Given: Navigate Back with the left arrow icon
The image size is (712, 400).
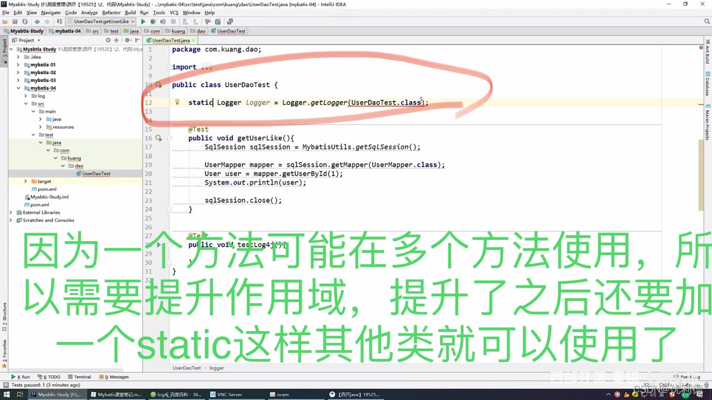Looking at the screenshot, I should 37,22.
